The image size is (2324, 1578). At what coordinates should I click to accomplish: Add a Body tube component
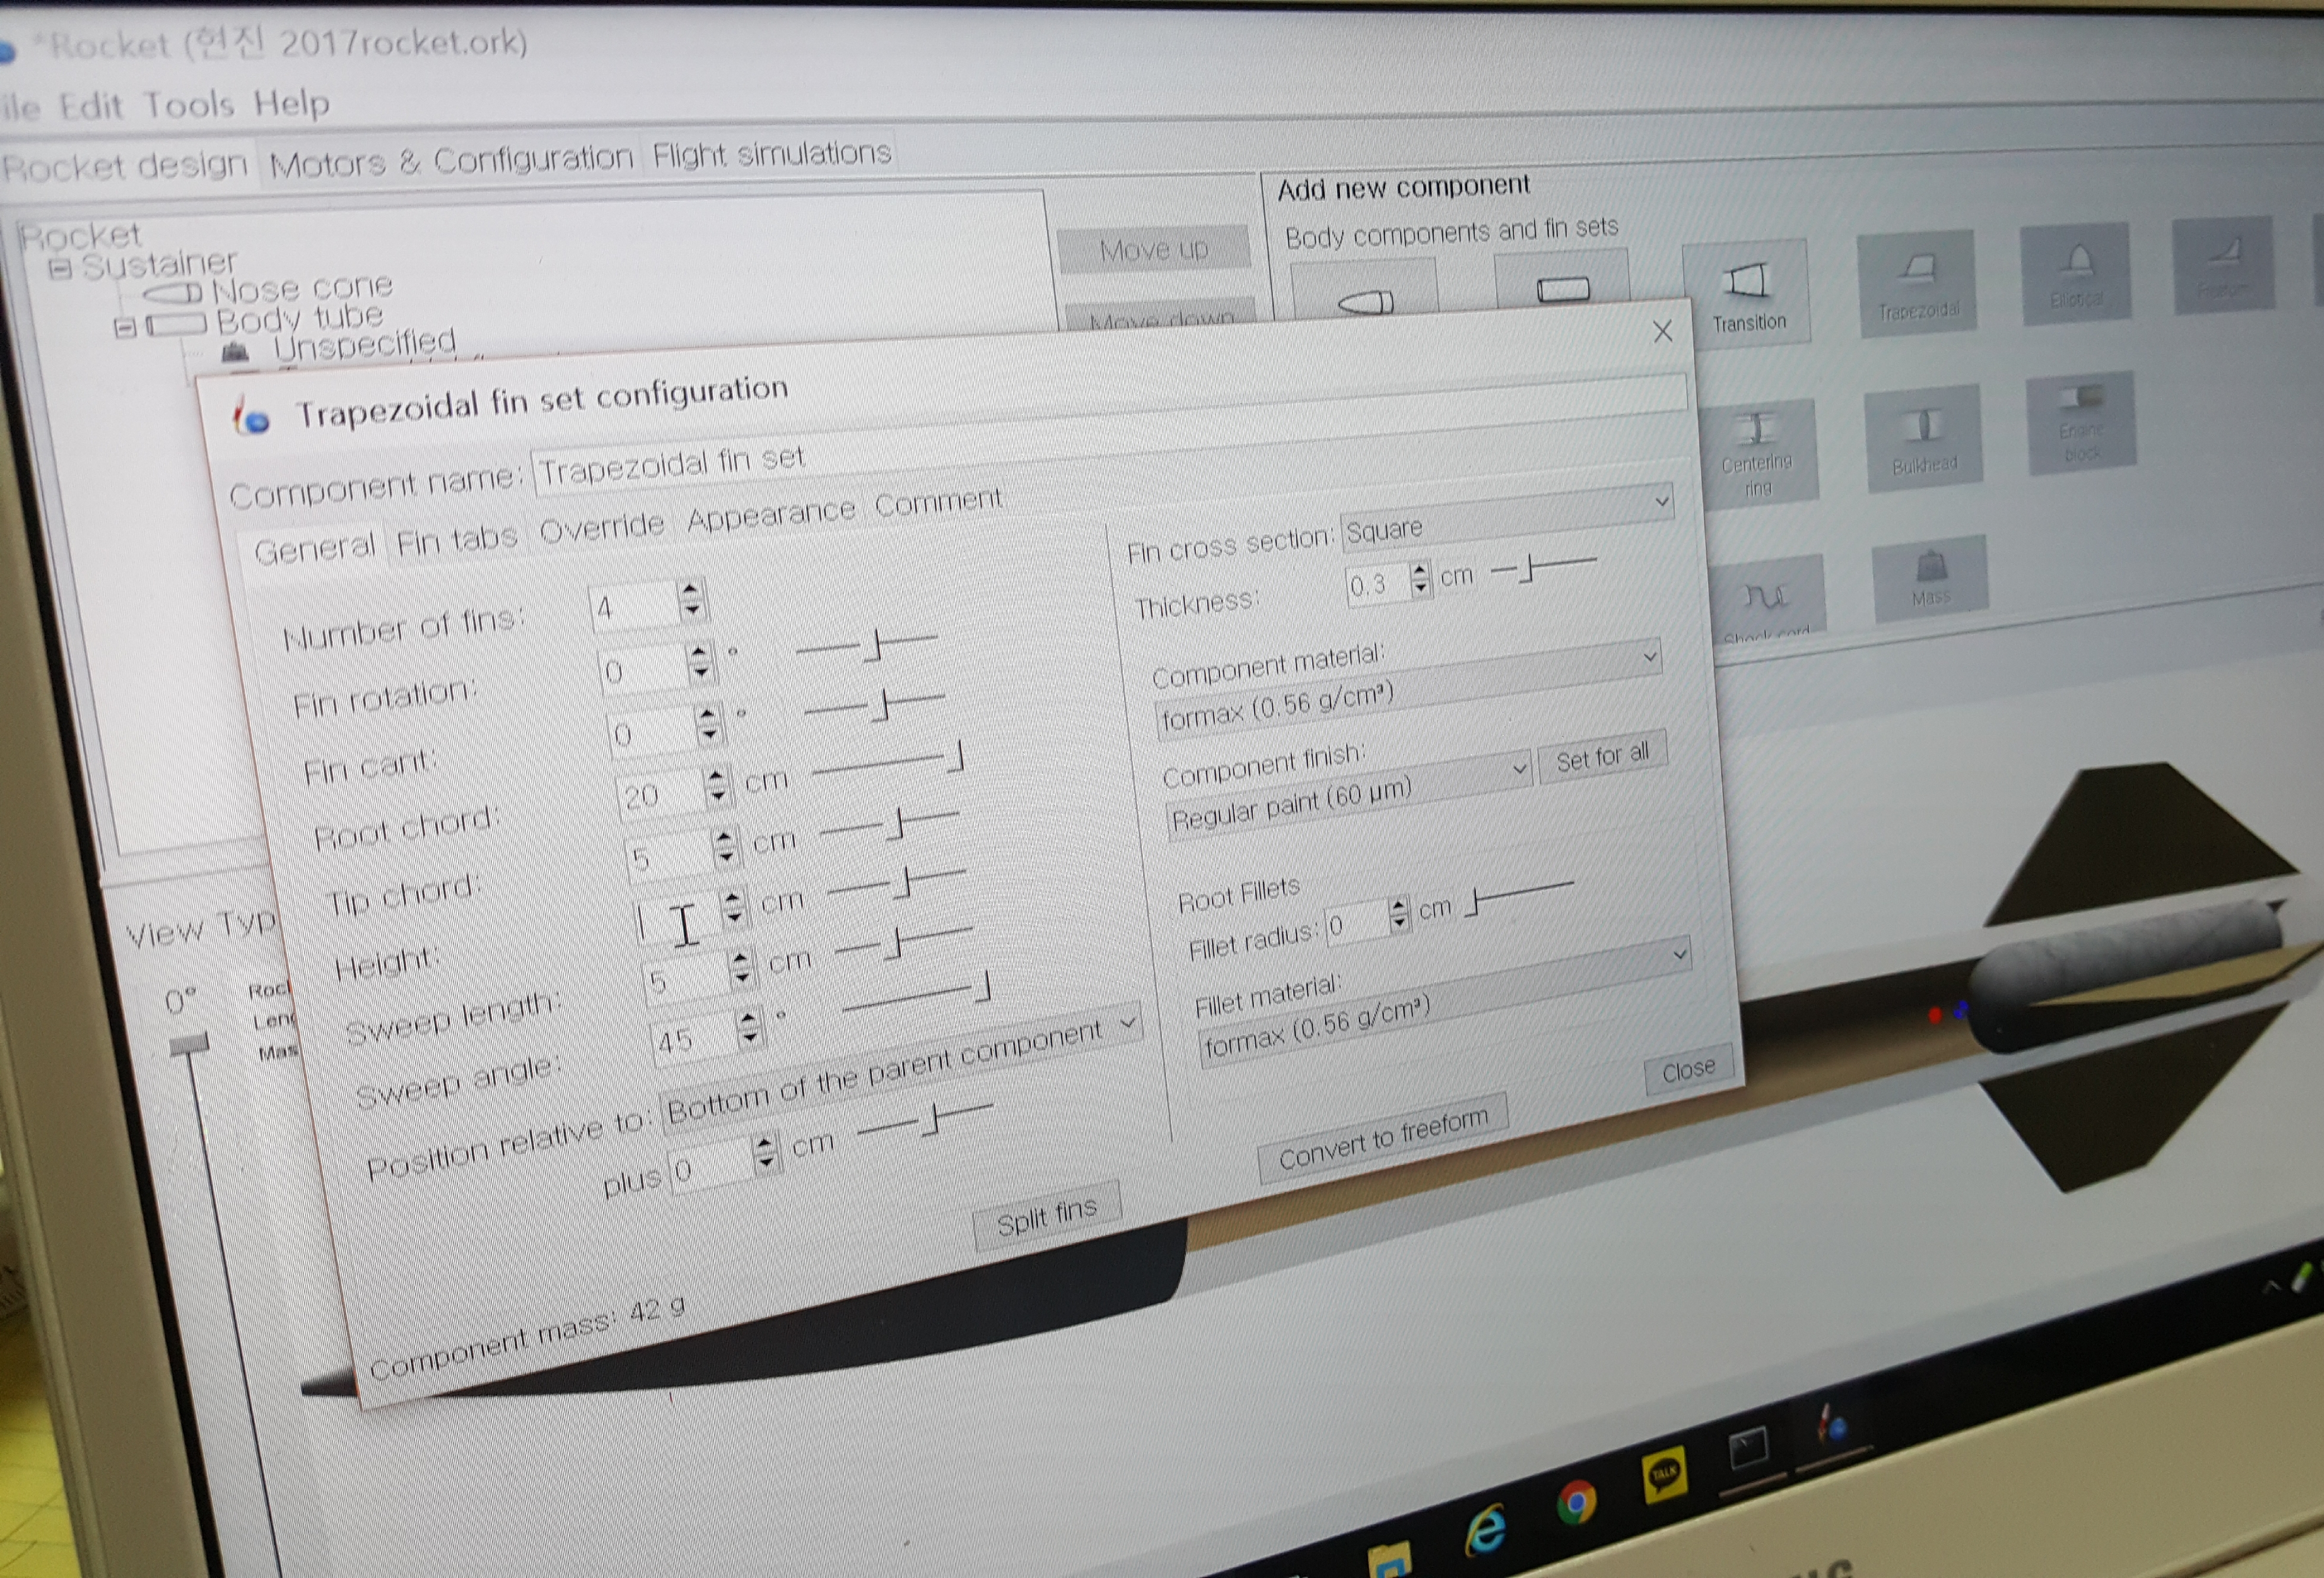(1562, 280)
